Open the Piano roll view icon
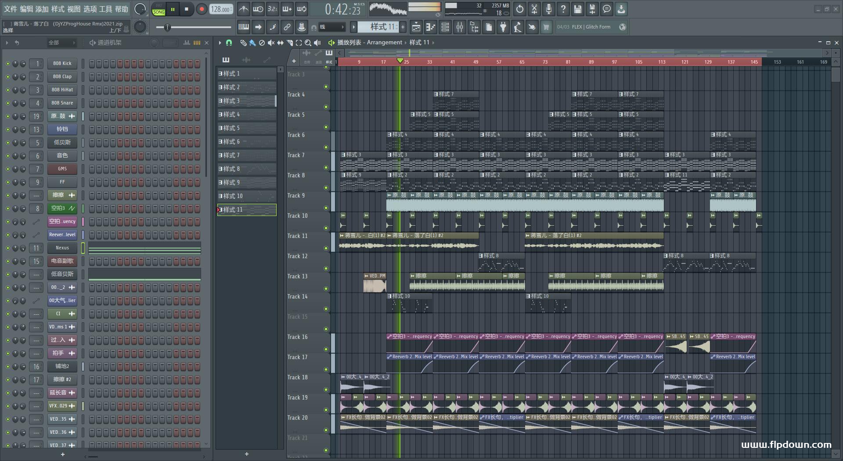 click(x=430, y=27)
